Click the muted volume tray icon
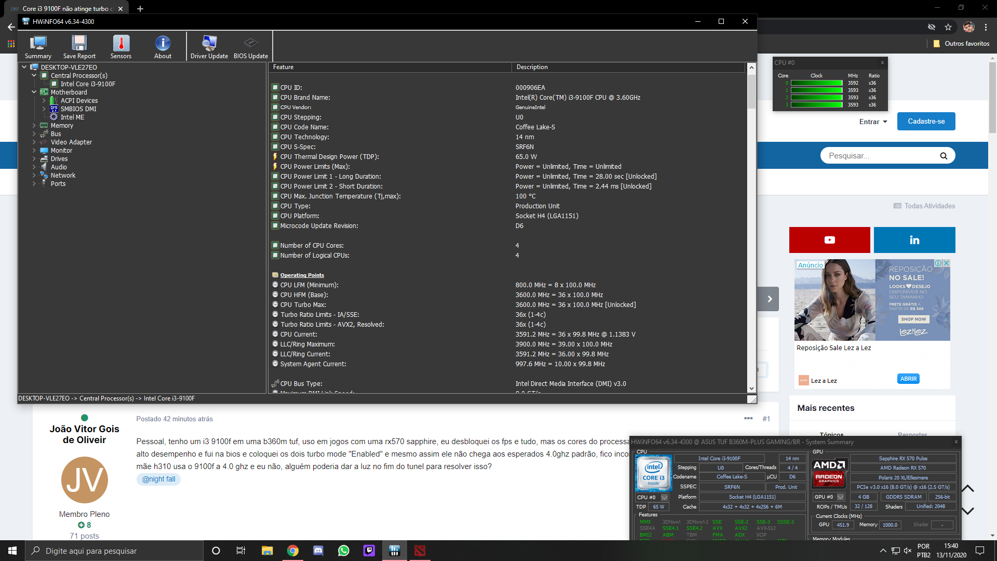Image resolution: width=997 pixels, height=561 pixels. (908, 551)
